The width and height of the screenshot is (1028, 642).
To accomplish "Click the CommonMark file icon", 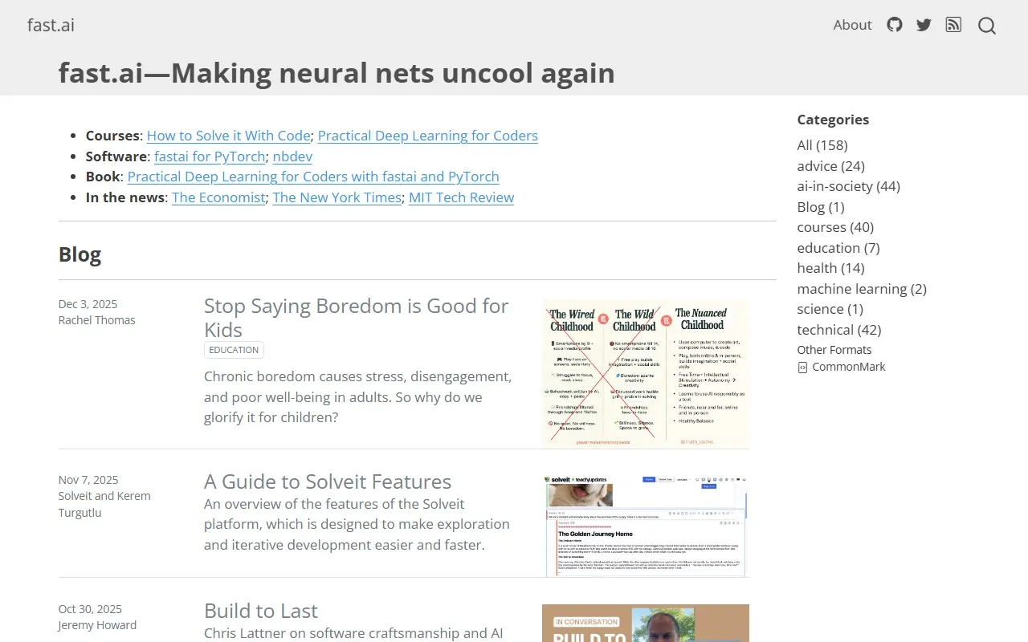I will pyautogui.click(x=802, y=368).
